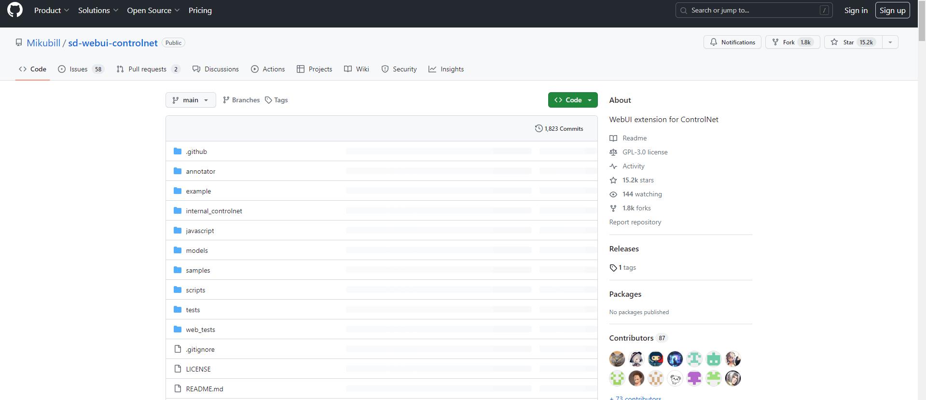The height and width of the screenshot is (400, 926).
Task: Click the page vertical scrollbar
Action: click(922, 193)
